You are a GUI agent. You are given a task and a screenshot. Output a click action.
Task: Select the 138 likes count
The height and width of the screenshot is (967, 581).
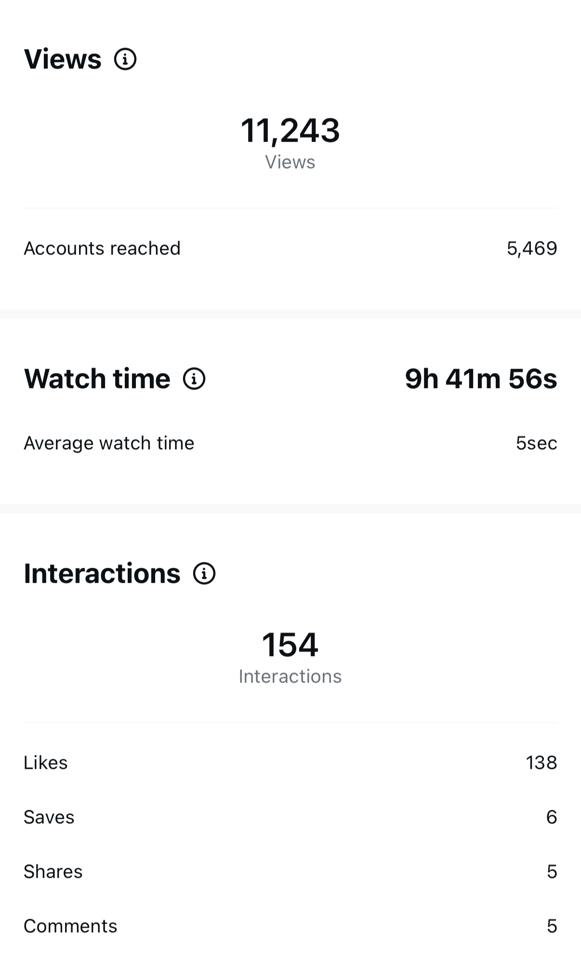[x=541, y=763]
